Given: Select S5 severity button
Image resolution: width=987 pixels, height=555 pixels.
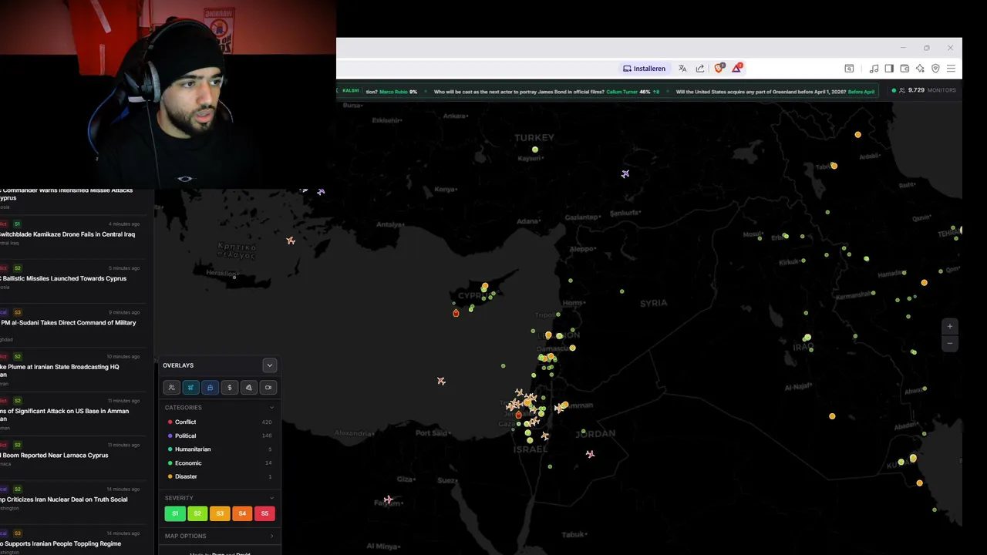Looking at the screenshot, I should pyautogui.click(x=264, y=513).
